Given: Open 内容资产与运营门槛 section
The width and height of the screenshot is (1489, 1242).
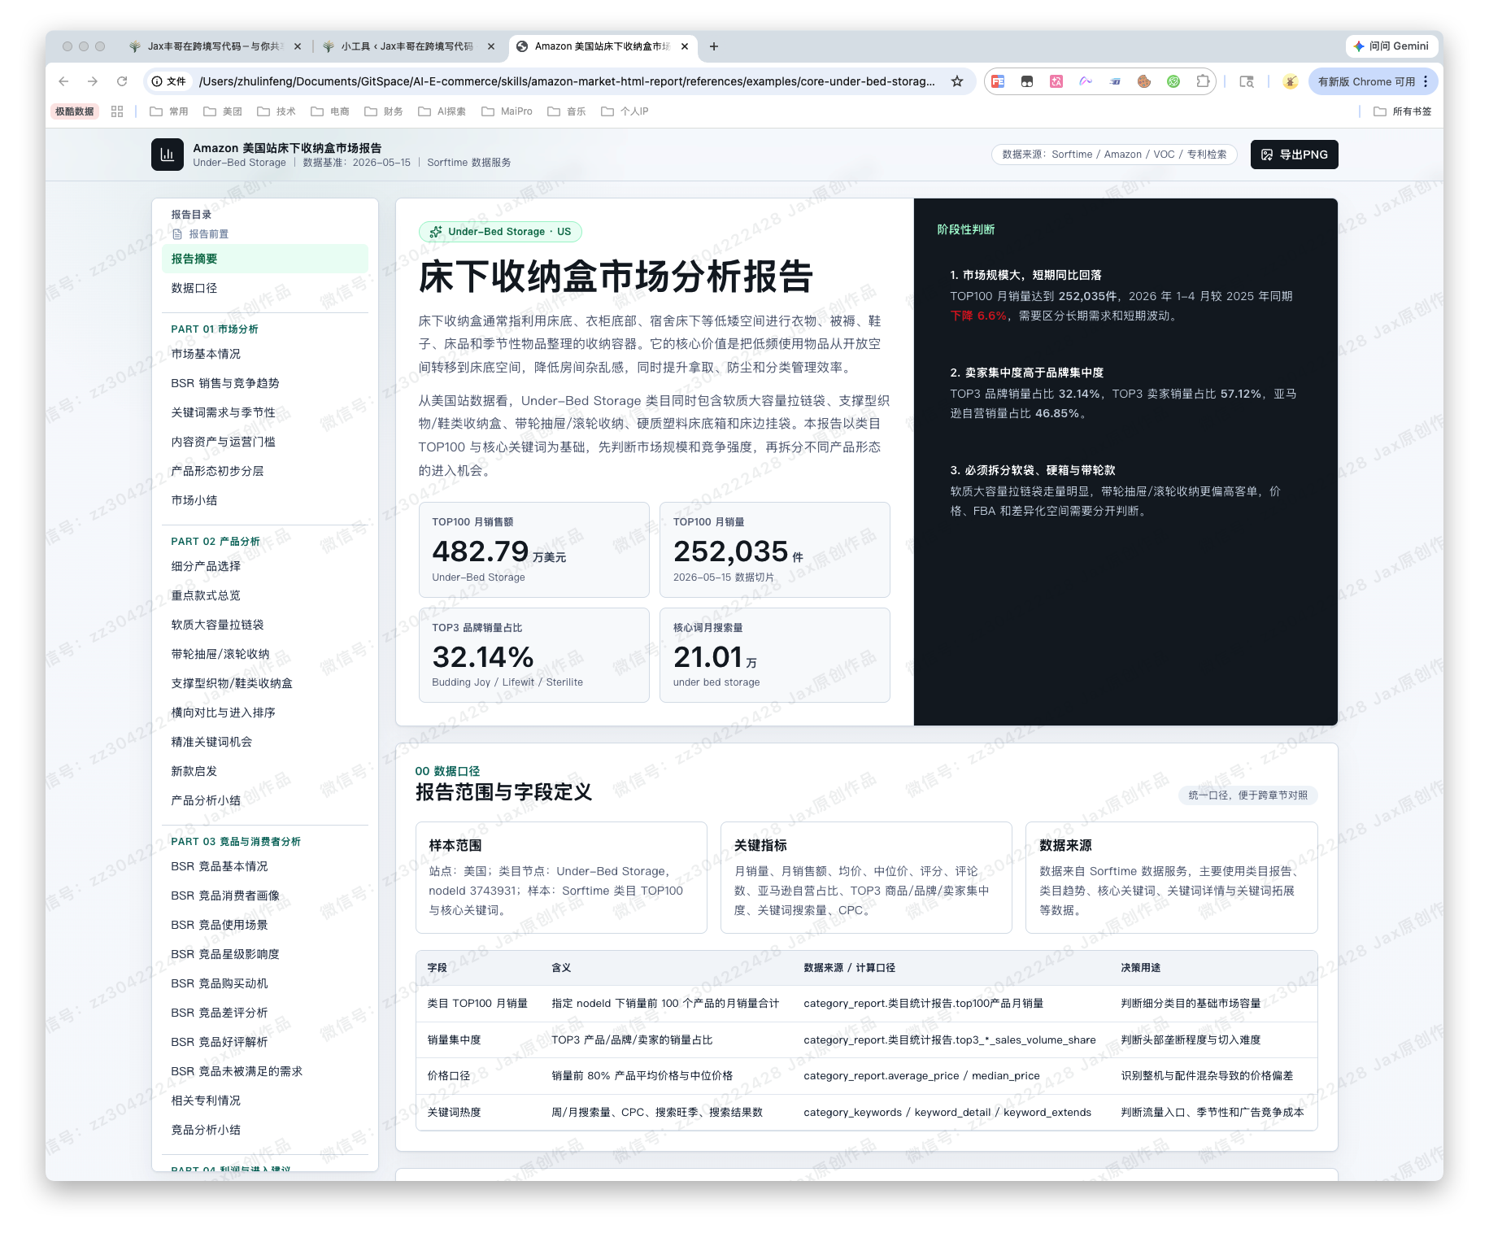Looking at the screenshot, I should pos(265,442).
